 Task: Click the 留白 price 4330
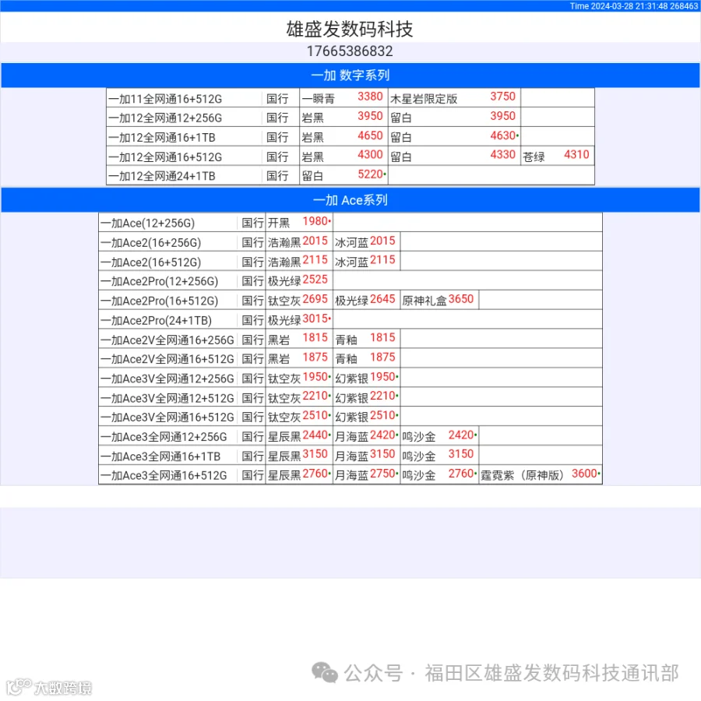coord(503,155)
